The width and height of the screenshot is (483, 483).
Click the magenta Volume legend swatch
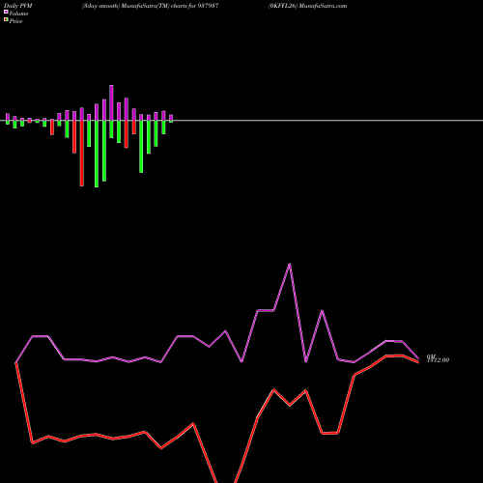[x=6, y=12]
